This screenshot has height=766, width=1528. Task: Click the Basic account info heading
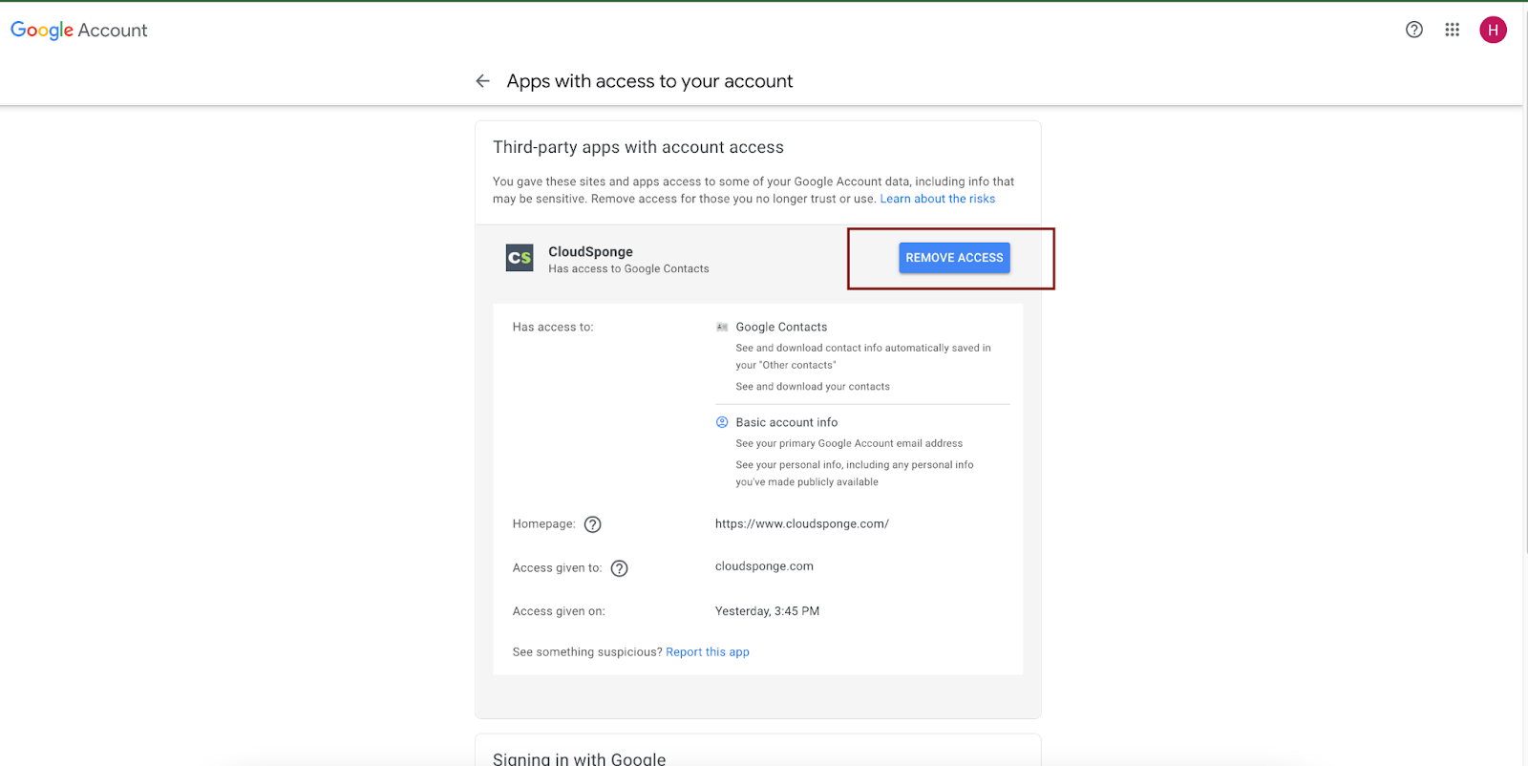tap(787, 422)
